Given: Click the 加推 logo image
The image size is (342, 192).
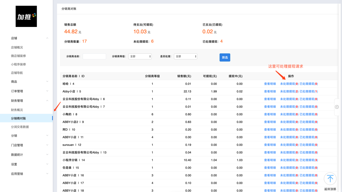Looking at the screenshot, I should coord(26,16).
